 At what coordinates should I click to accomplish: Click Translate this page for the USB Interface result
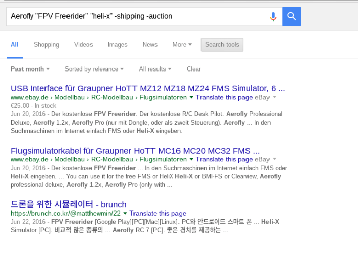coord(224,97)
